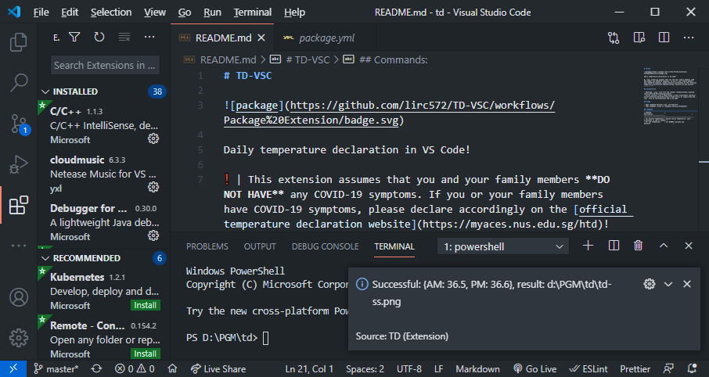Collapse the notification with chevron
The width and height of the screenshot is (709, 377).
(668, 285)
